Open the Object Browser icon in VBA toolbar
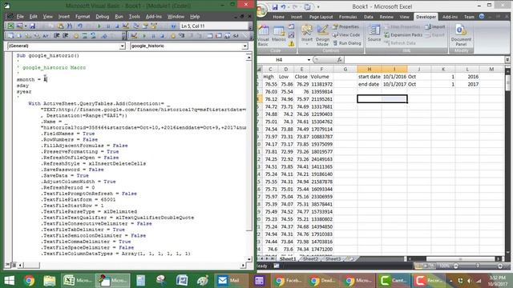The image size is (513, 288). (x=153, y=26)
